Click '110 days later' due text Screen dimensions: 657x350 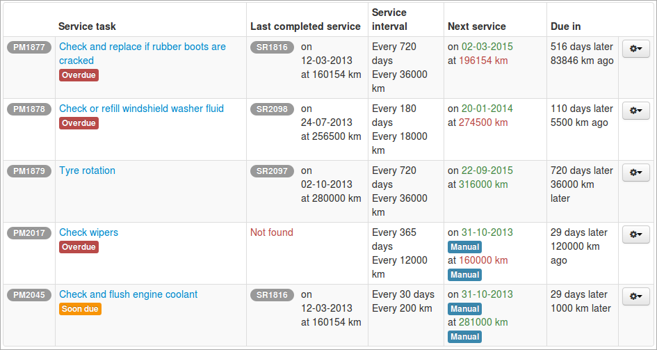[x=582, y=109]
